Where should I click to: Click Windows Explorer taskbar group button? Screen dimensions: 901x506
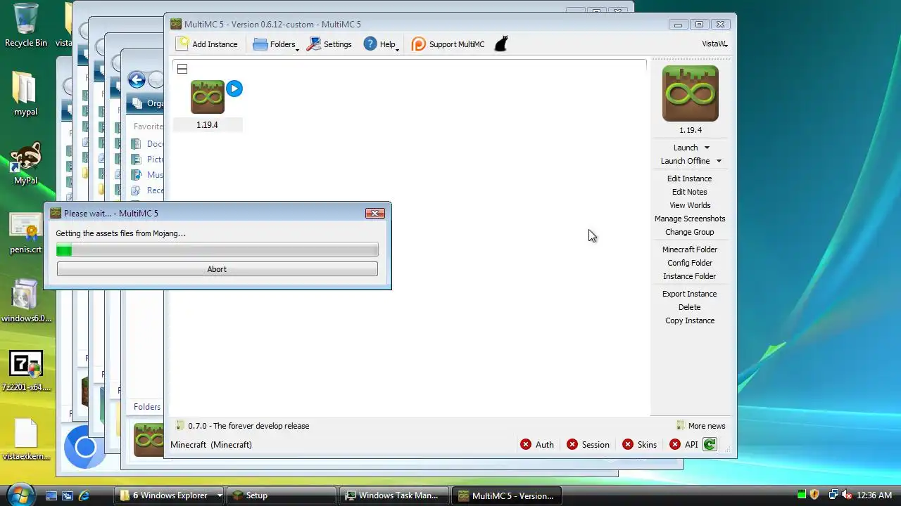[170, 495]
